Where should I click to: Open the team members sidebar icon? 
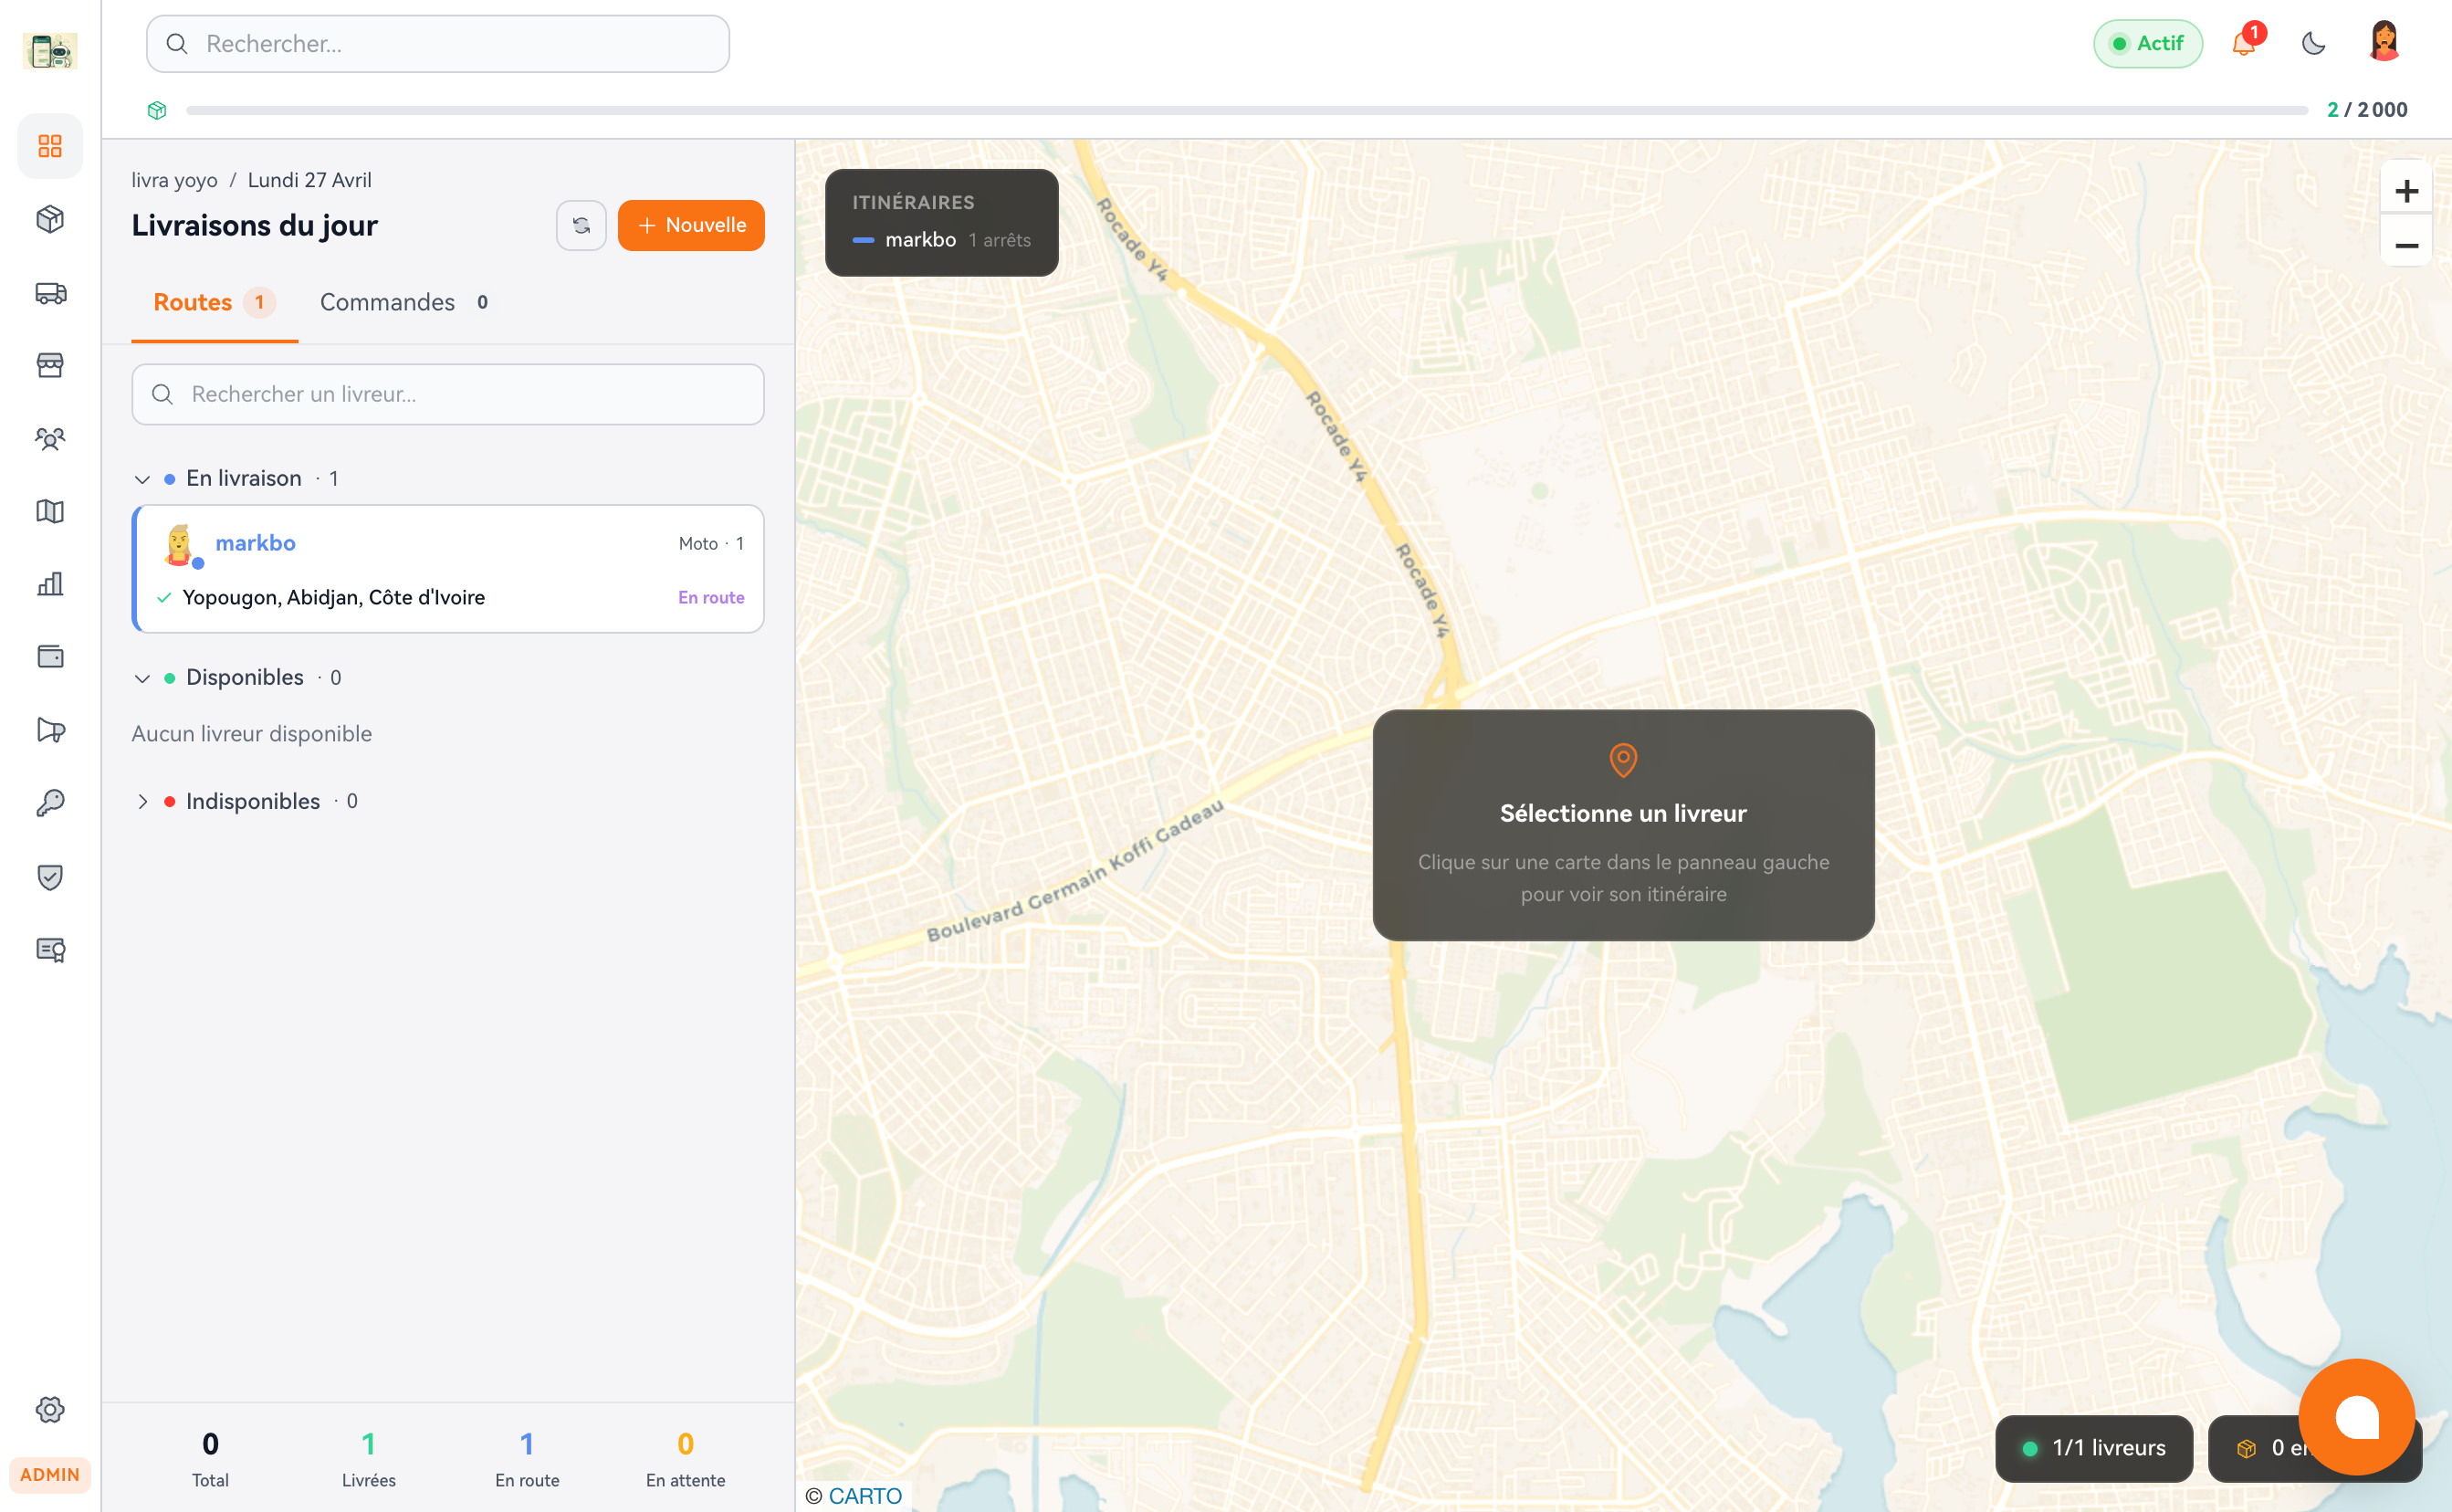pyautogui.click(x=50, y=438)
